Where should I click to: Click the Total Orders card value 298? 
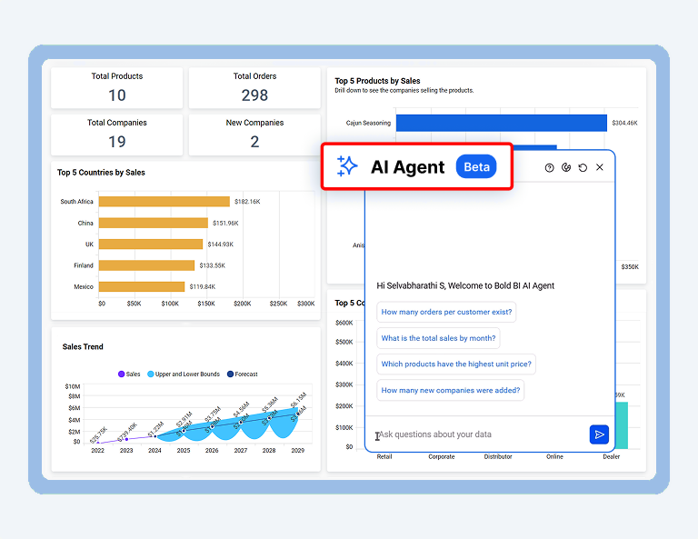254,95
